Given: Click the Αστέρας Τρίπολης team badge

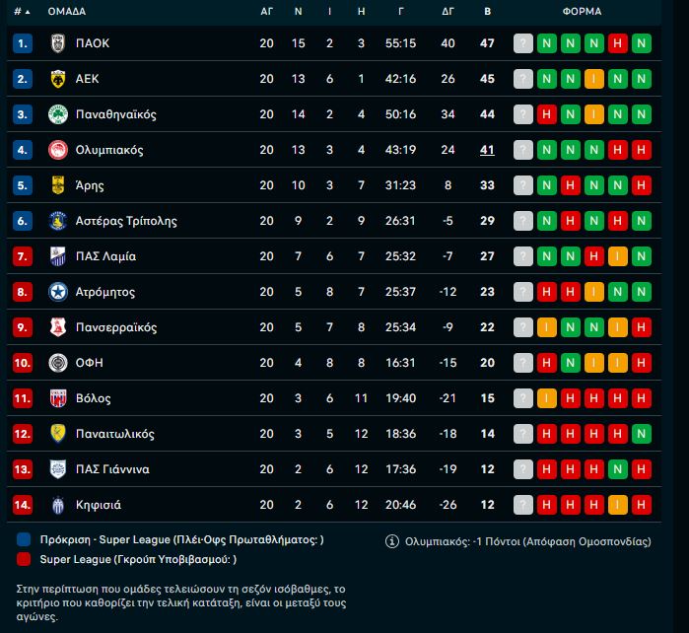Looking at the screenshot, I should pyautogui.click(x=58, y=221).
